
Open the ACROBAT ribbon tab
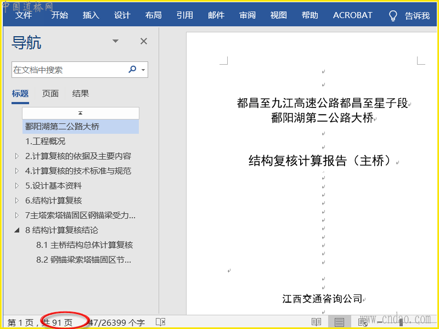pos(353,15)
